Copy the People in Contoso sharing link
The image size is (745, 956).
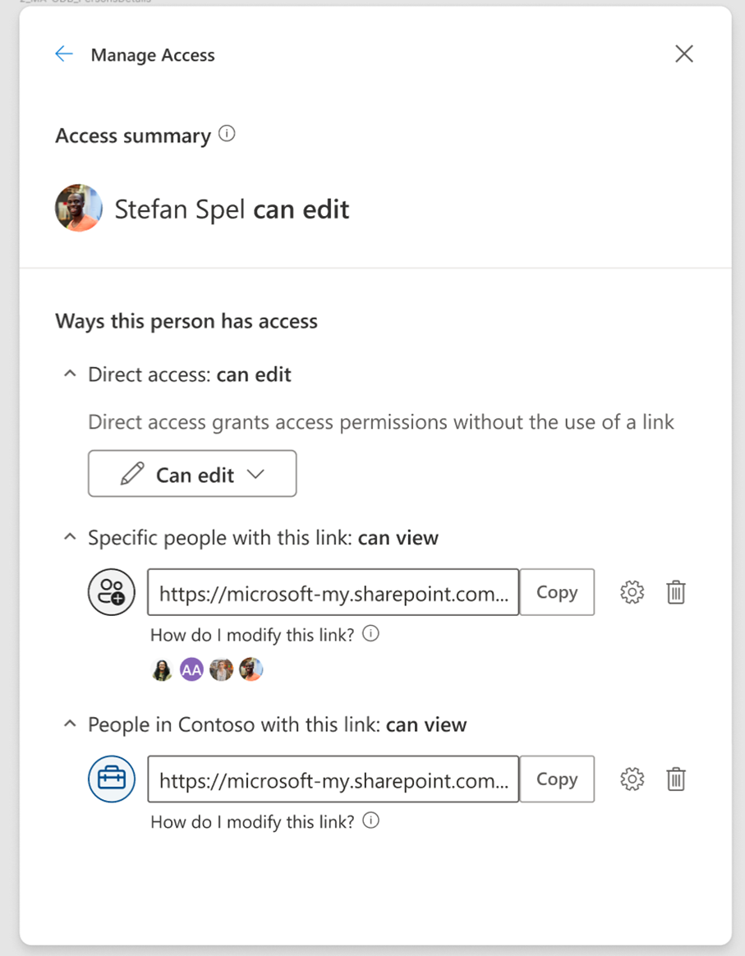click(x=557, y=779)
